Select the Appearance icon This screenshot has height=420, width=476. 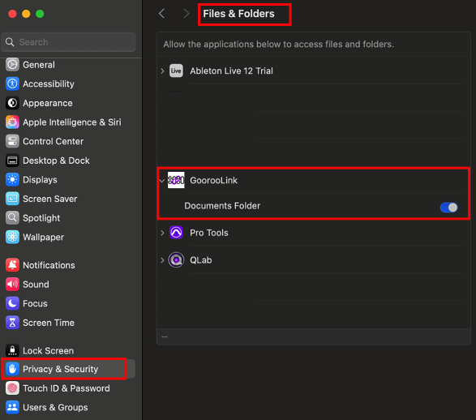(12, 103)
